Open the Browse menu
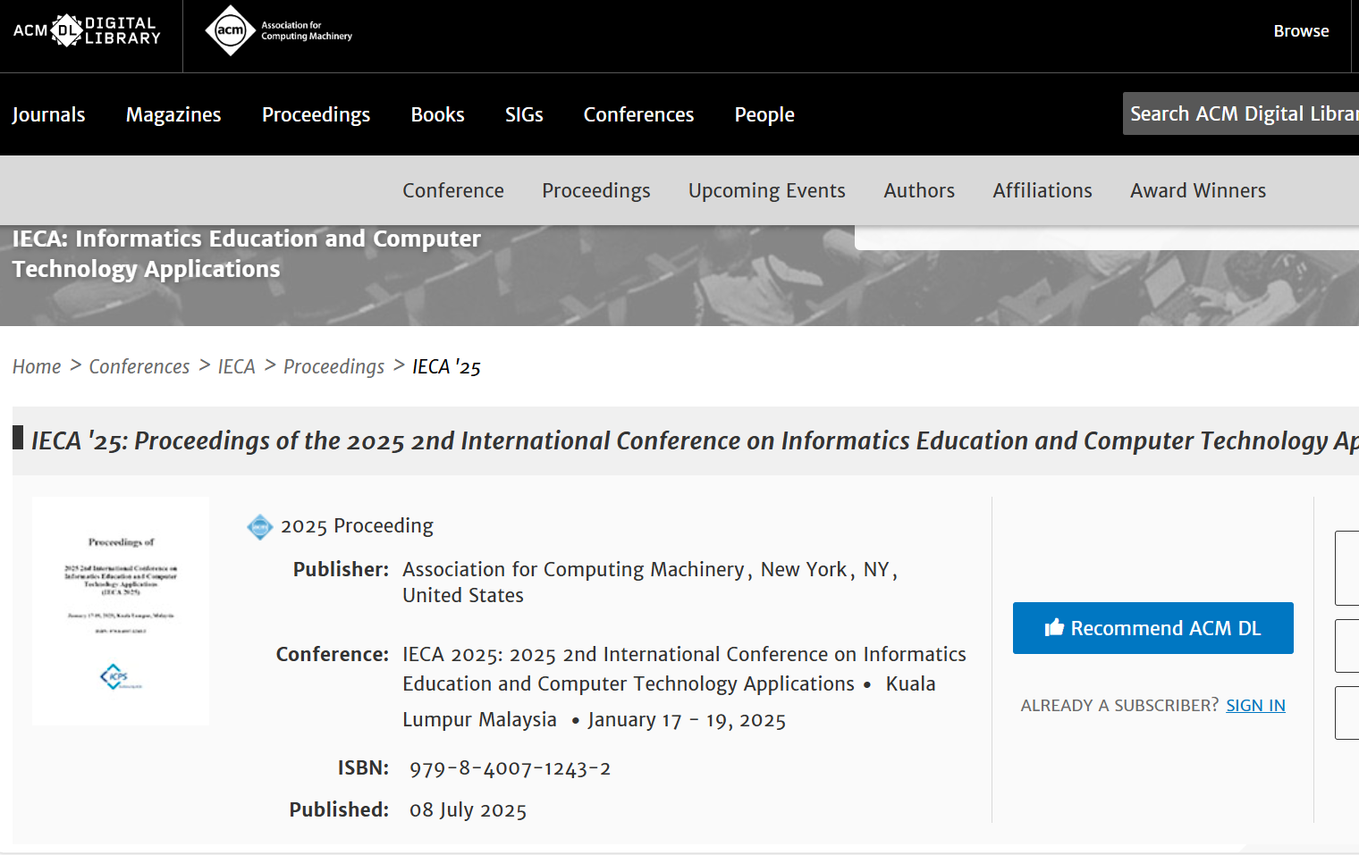Viewport: 1359px width, 855px height. click(x=1301, y=31)
